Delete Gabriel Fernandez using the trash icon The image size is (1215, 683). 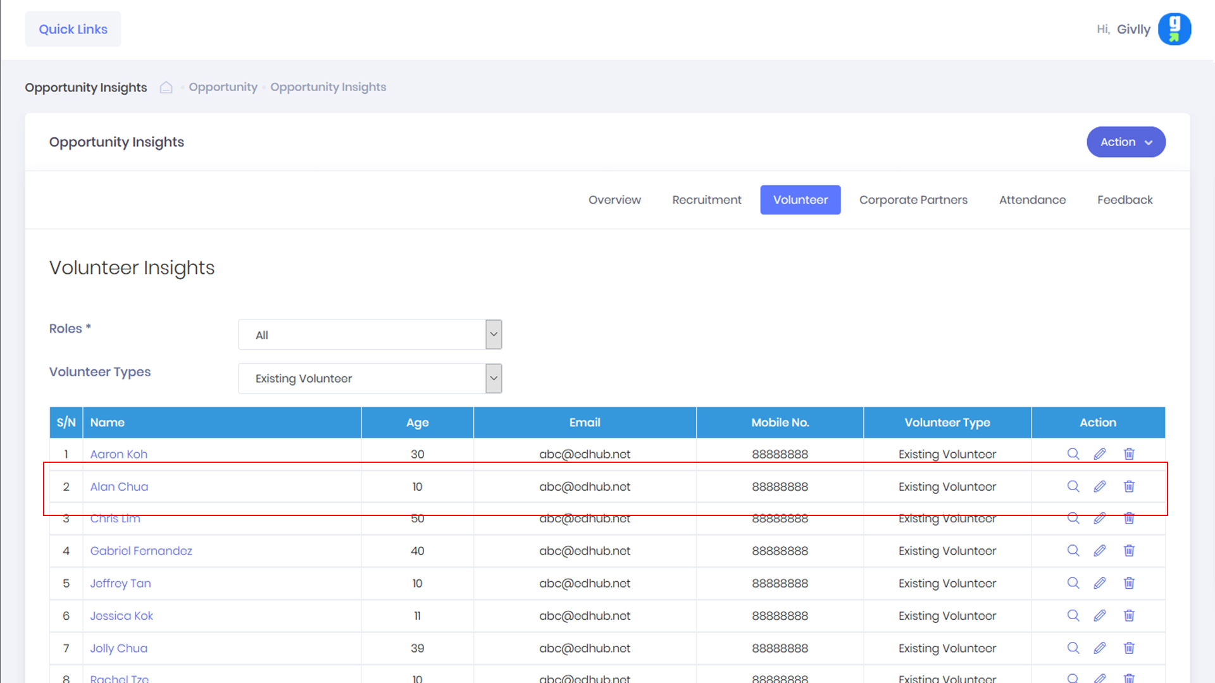pyautogui.click(x=1129, y=551)
